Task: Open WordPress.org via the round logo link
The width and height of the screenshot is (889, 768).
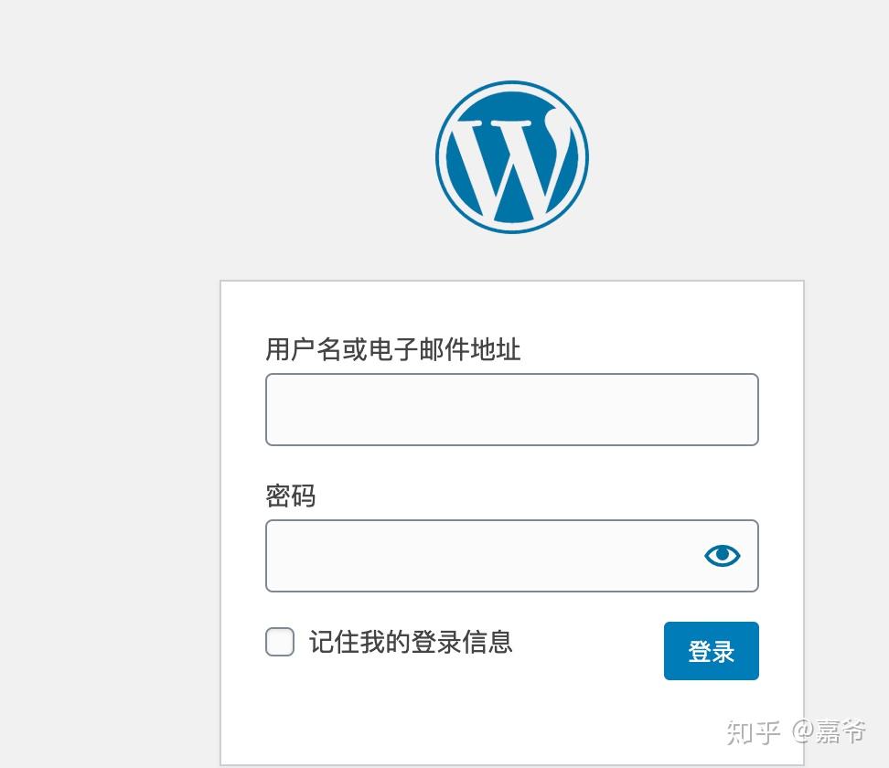Action: pos(511,157)
